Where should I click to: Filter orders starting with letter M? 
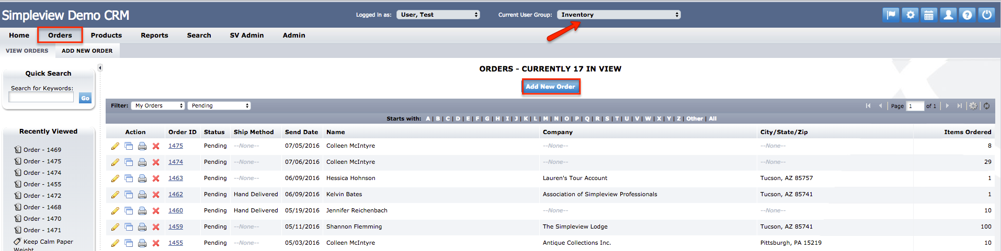point(545,118)
